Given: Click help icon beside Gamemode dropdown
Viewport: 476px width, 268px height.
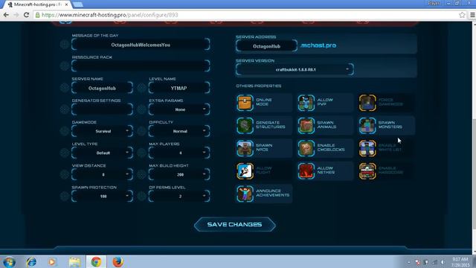Looking at the screenshot, I should point(65,131).
